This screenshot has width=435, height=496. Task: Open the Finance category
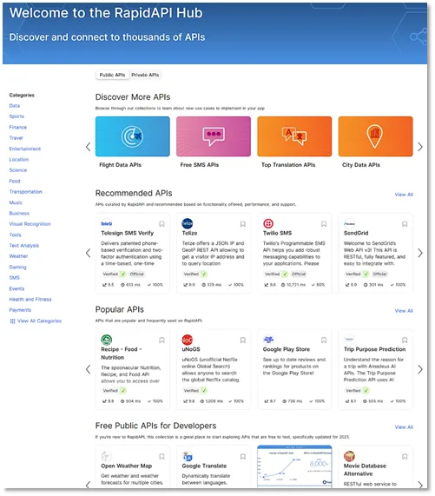[x=18, y=127]
